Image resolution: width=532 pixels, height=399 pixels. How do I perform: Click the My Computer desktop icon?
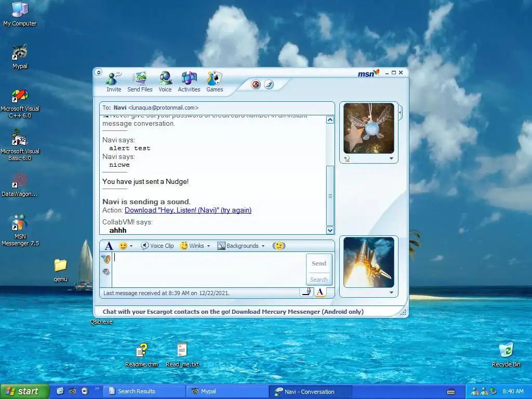[20, 14]
